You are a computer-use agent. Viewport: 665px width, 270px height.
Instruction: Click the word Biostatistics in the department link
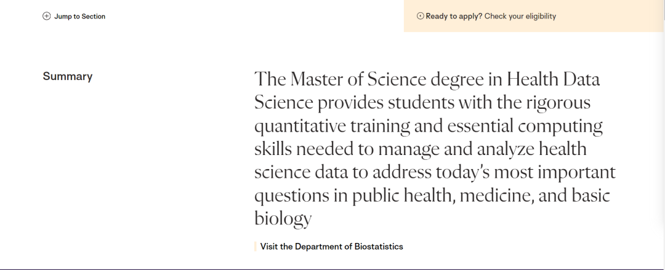pos(379,246)
